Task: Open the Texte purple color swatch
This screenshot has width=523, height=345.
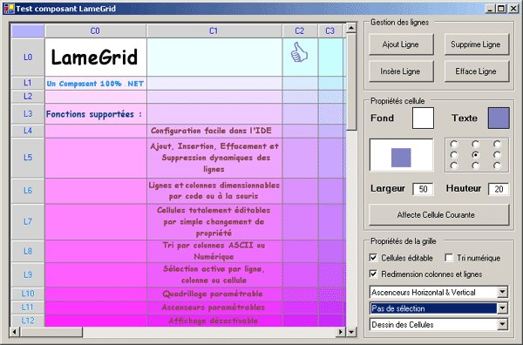Action: tap(499, 118)
